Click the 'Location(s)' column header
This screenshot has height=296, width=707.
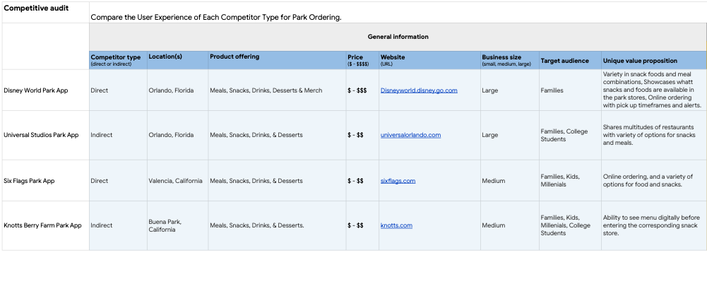pos(178,60)
